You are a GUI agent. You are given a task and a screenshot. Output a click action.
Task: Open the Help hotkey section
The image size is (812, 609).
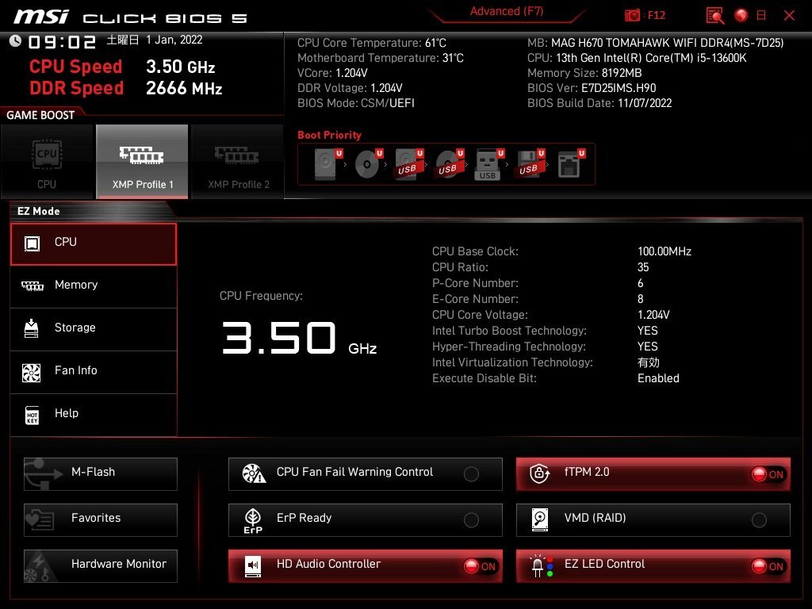(94, 415)
